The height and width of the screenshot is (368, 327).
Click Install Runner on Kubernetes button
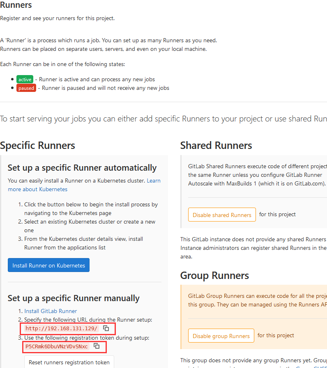pyautogui.click(x=48, y=265)
